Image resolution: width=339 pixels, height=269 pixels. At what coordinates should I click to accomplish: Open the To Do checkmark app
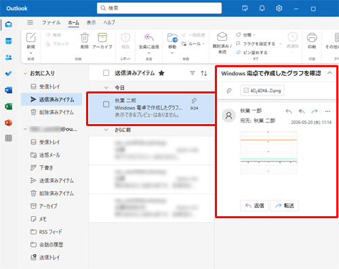[9, 74]
